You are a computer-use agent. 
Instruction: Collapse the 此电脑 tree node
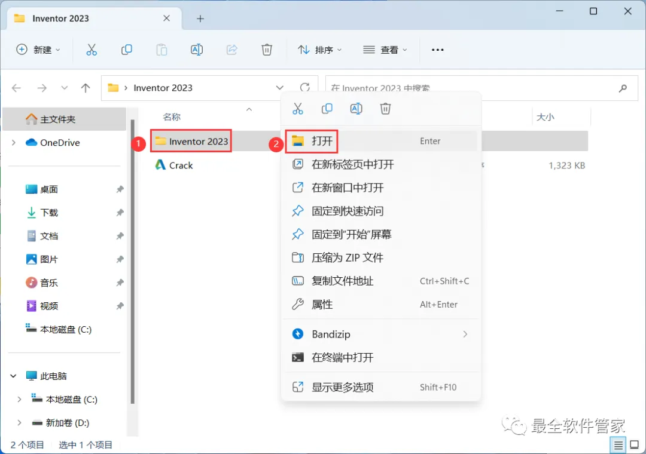pyautogui.click(x=14, y=376)
